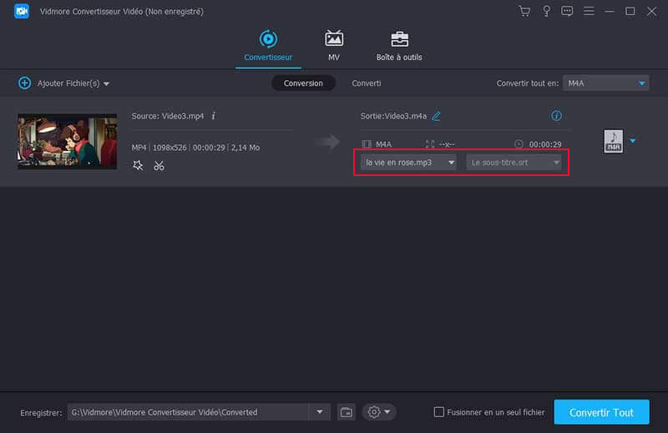Open the Le sous-titre.srt subtitle dropdown
This screenshot has width=668, height=433.
tap(514, 163)
